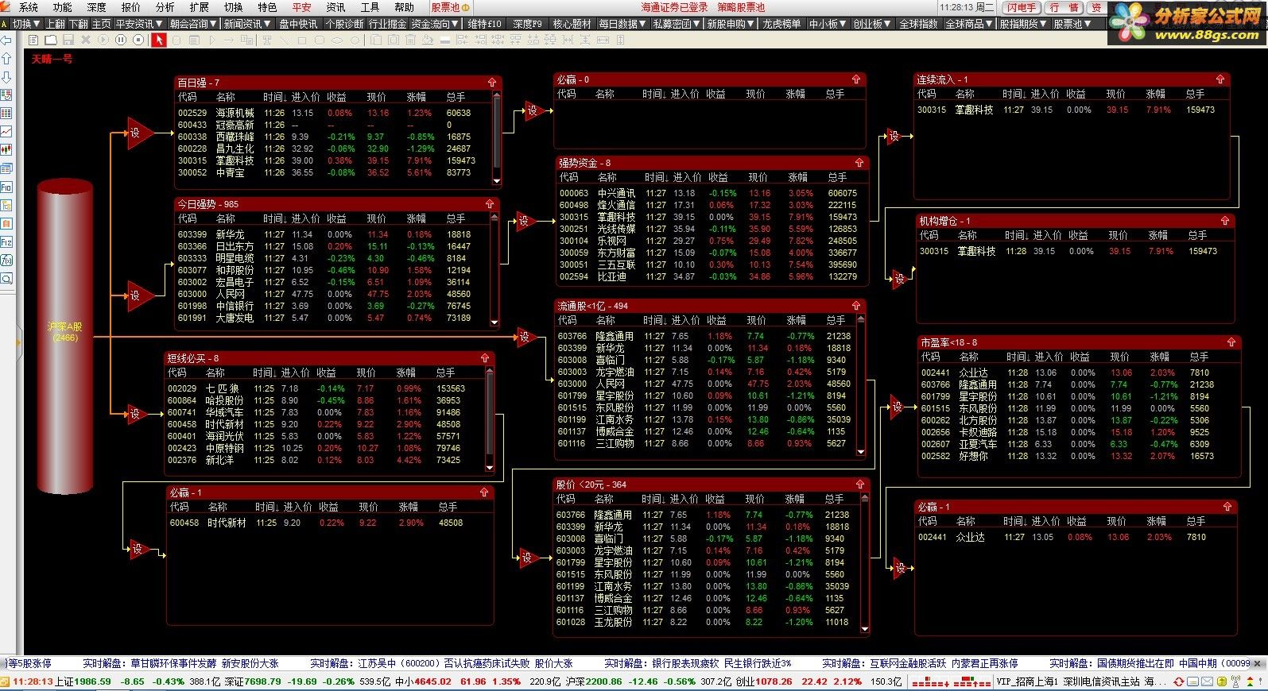Click the up-arrow icon on 百日强 panel header
Image resolution: width=1268 pixels, height=691 pixels.
492,82
